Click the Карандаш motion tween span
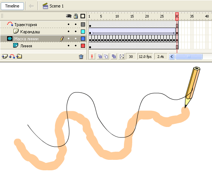 [x=134, y=31]
